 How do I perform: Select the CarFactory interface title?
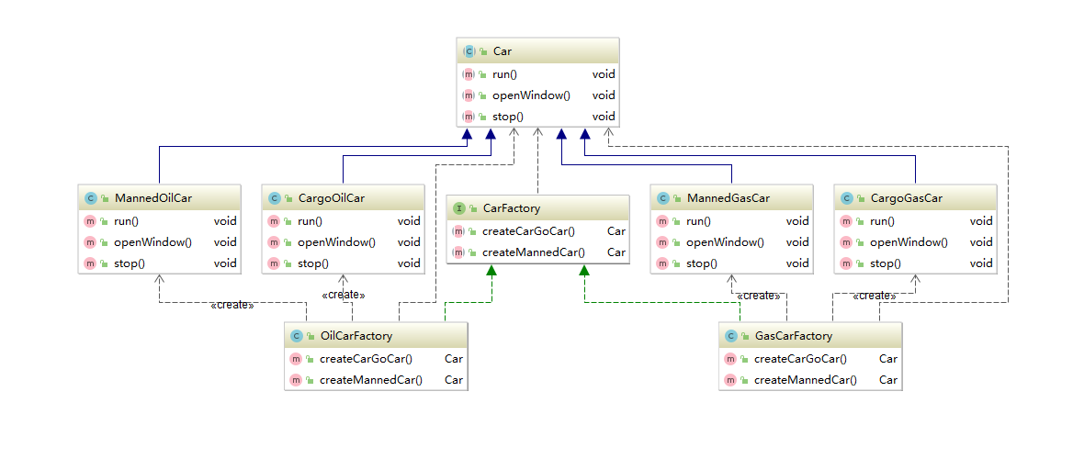point(511,208)
